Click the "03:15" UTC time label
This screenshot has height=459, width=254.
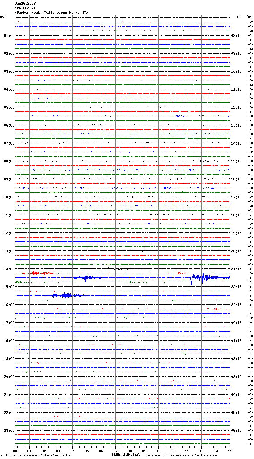[x=236, y=377]
